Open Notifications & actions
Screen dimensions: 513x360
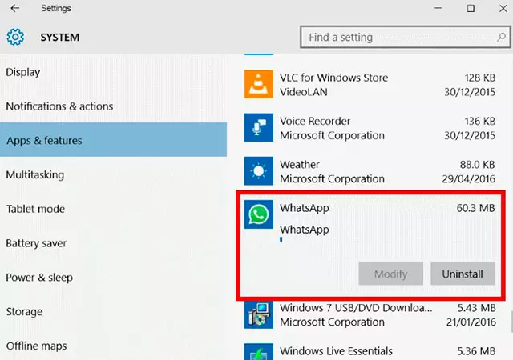tap(113, 106)
